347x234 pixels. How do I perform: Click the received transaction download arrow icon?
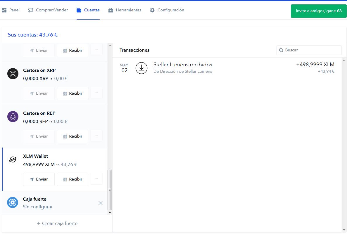pos(141,68)
